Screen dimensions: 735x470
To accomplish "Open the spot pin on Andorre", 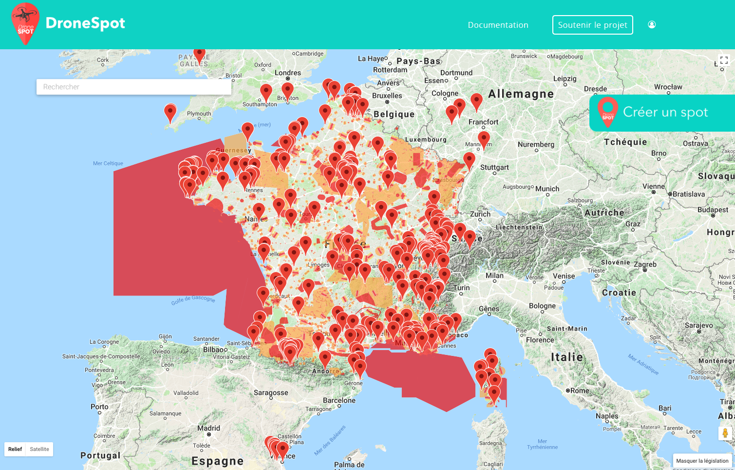I will coord(325,360).
